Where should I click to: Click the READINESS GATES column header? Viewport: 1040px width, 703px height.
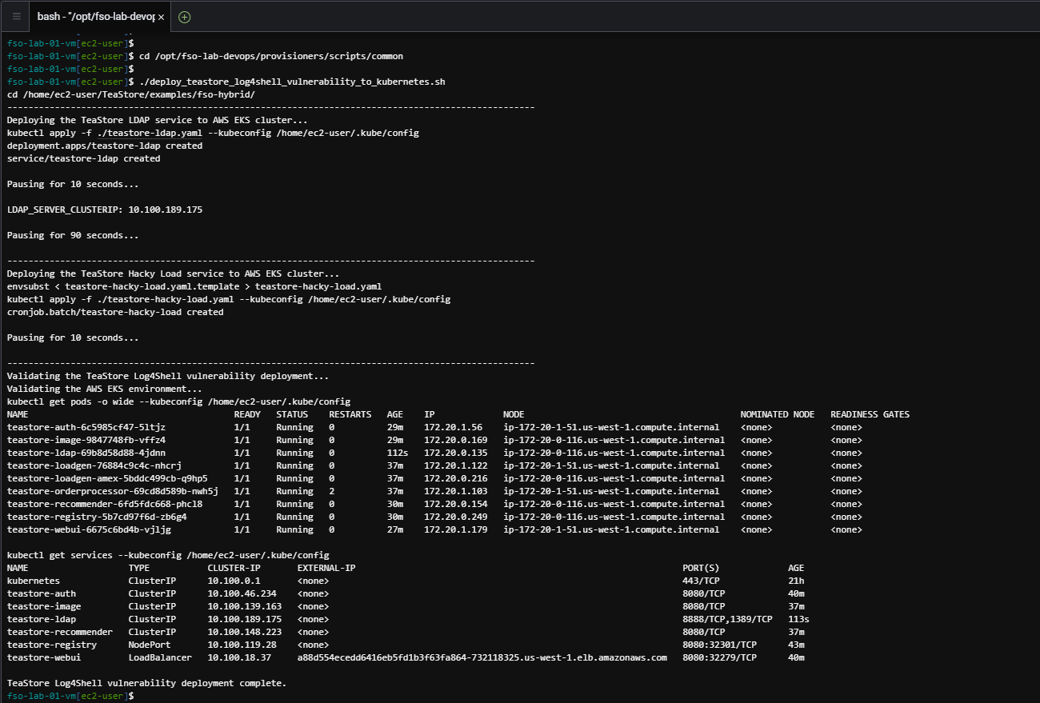coord(870,414)
